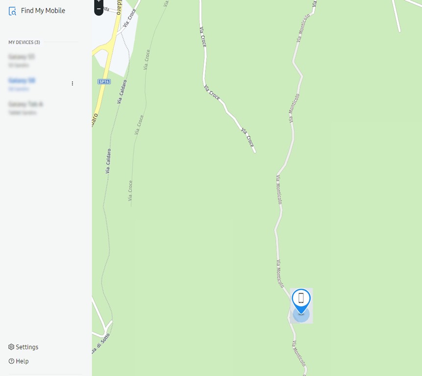Open the three-dot options menu for selected device
This screenshot has width=422, height=376.
pos(73,84)
